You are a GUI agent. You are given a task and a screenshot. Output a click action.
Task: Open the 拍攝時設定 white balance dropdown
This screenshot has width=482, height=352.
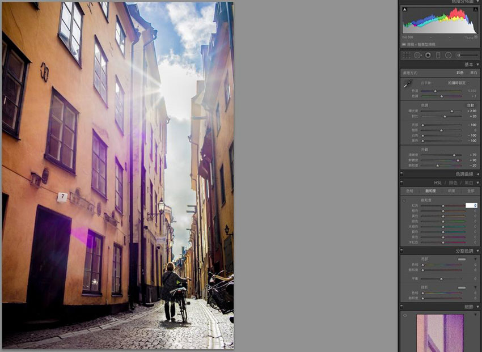[x=458, y=83]
